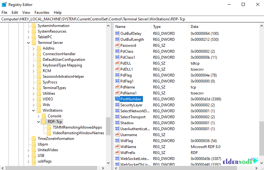Collapse the Terminal Server tree node
The width and height of the screenshot is (264, 170).
point(29,43)
